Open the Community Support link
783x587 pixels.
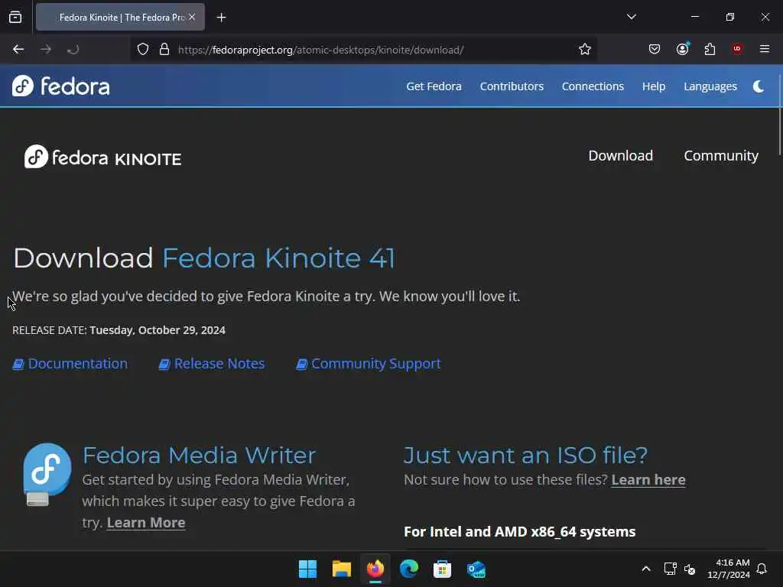pos(369,364)
